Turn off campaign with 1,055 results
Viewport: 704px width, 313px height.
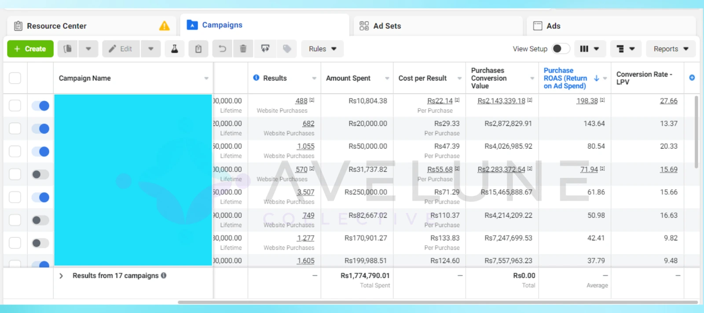(x=40, y=151)
